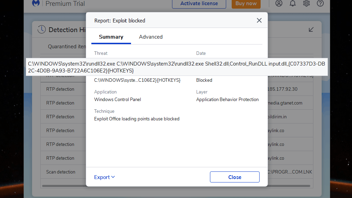Viewport: 352px width, 198px height.
Task: Open the account profile icon
Action: click(x=279, y=3)
